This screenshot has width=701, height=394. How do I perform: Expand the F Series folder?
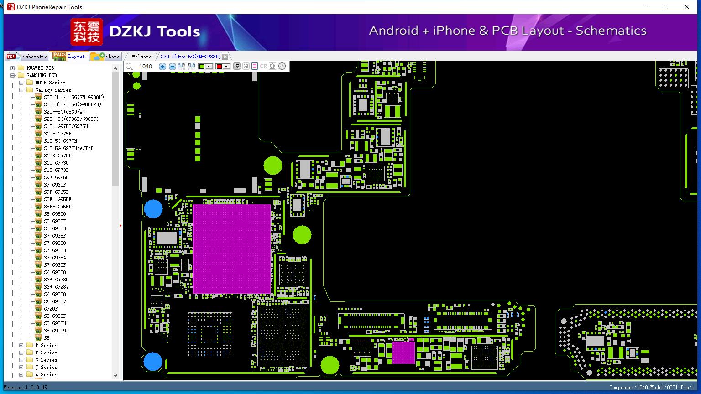pyautogui.click(x=21, y=353)
